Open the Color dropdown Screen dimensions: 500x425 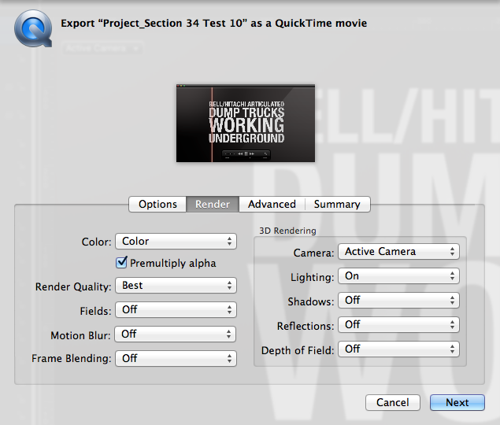[176, 241]
